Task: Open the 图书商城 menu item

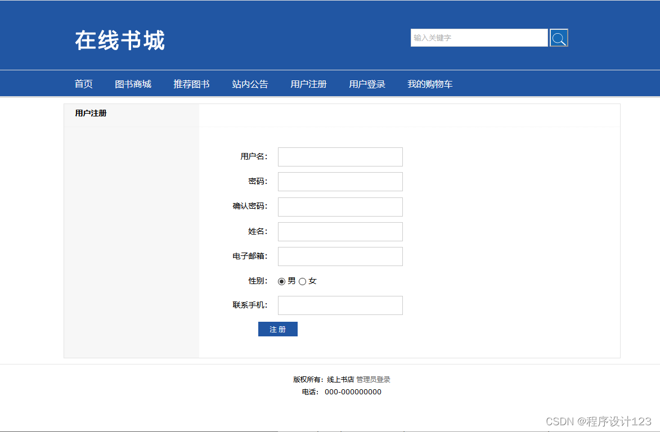Action: pyautogui.click(x=133, y=83)
